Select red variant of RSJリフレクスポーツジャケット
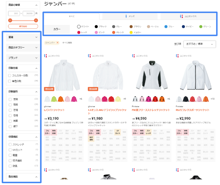The image size is (220, 185). click(x=193, y=99)
